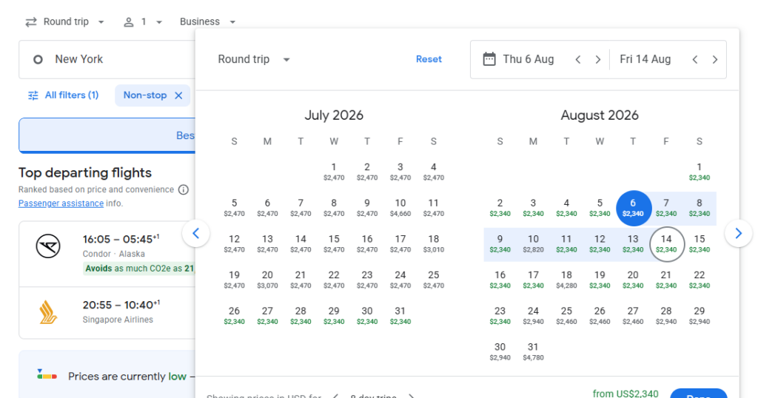Open the top-left Round trip selector
The height and width of the screenshot is (398, 758).
[x=65, y=22]
